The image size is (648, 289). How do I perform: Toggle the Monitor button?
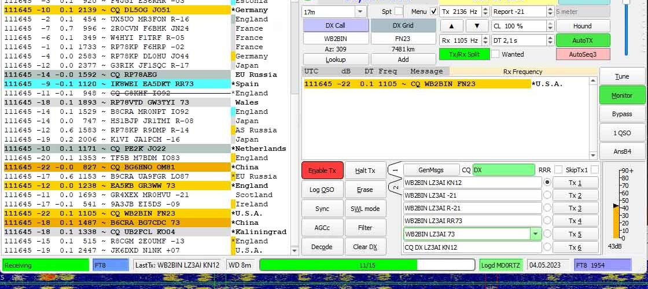pos(622,95)
